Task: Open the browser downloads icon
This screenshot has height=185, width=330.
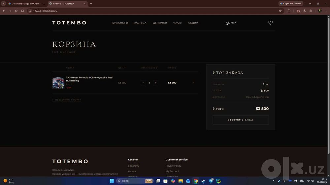Action: click(304, 11)
